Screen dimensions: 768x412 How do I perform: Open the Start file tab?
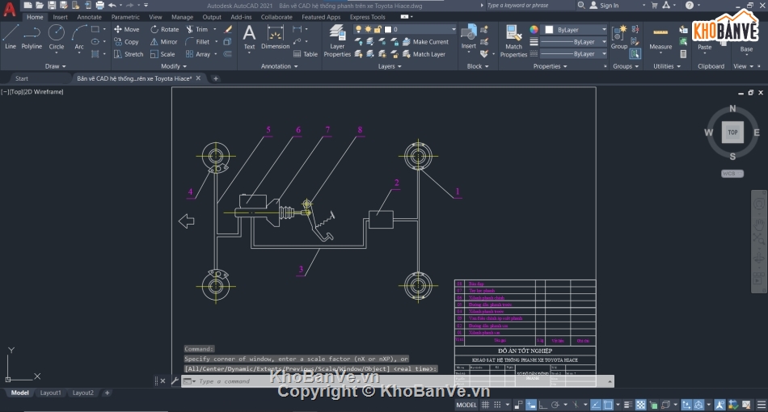(x=22, y=78)
